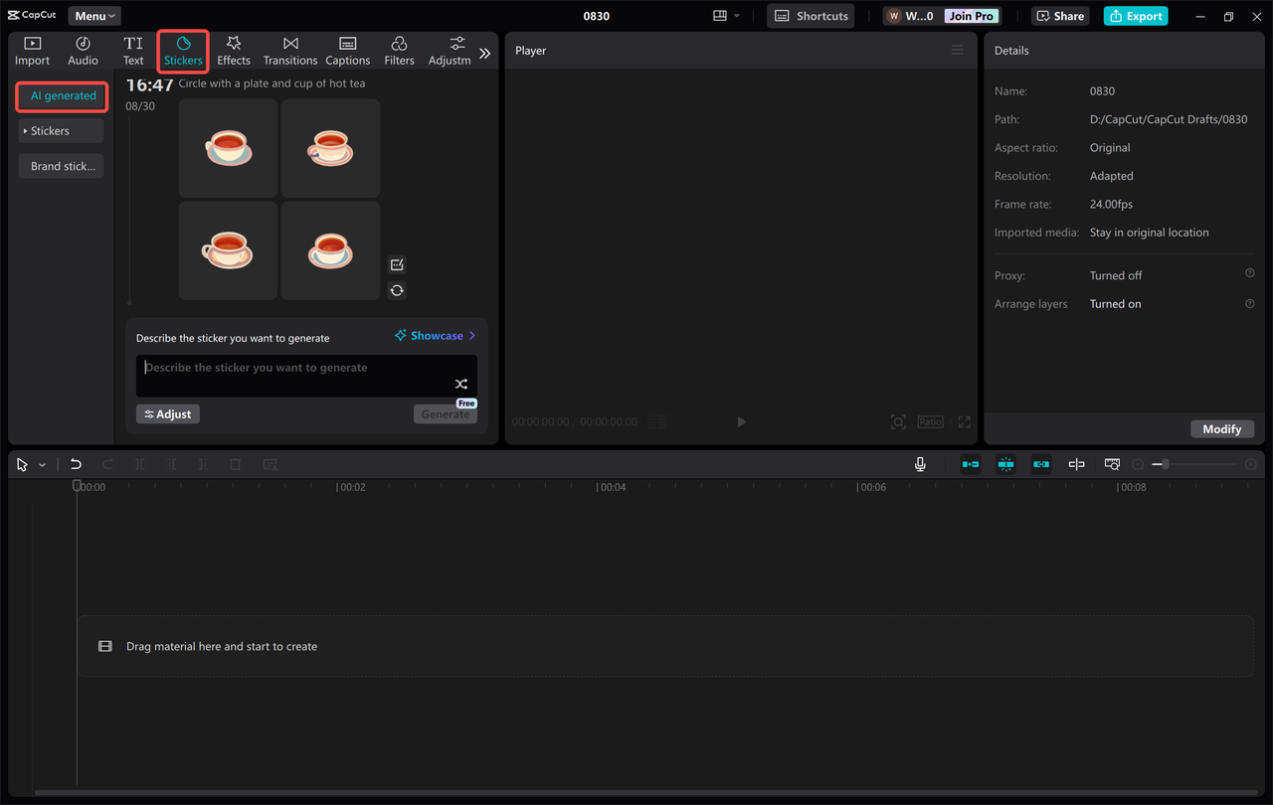The image size is (1273, 805).
Task: Select the split tool in the timeline toolbar
Action: pyautogui.click(x=139, y=463)
